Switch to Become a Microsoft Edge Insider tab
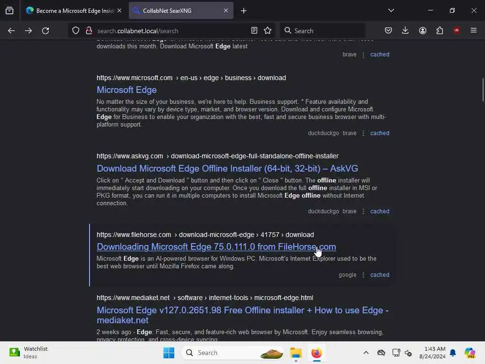 pyautogui.click(x=74, y=10)
